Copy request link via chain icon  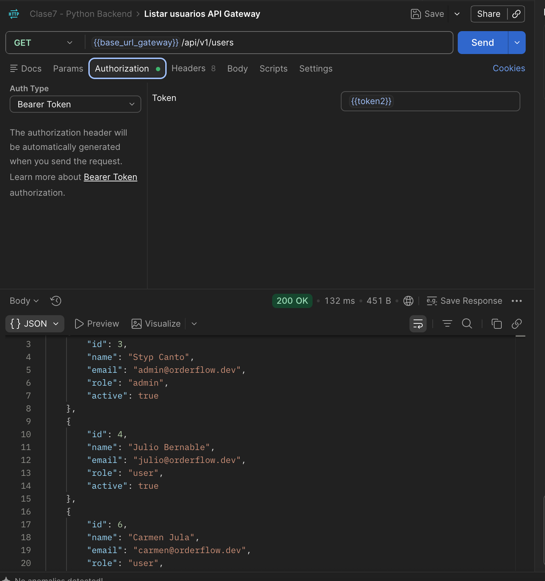coord(516,14)
